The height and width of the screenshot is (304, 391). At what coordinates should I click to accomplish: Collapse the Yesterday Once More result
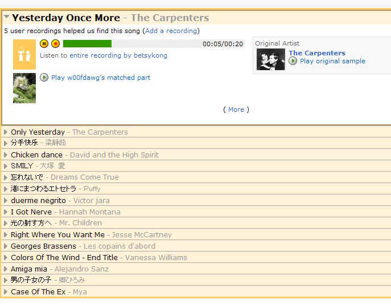(x=6, y=17)
